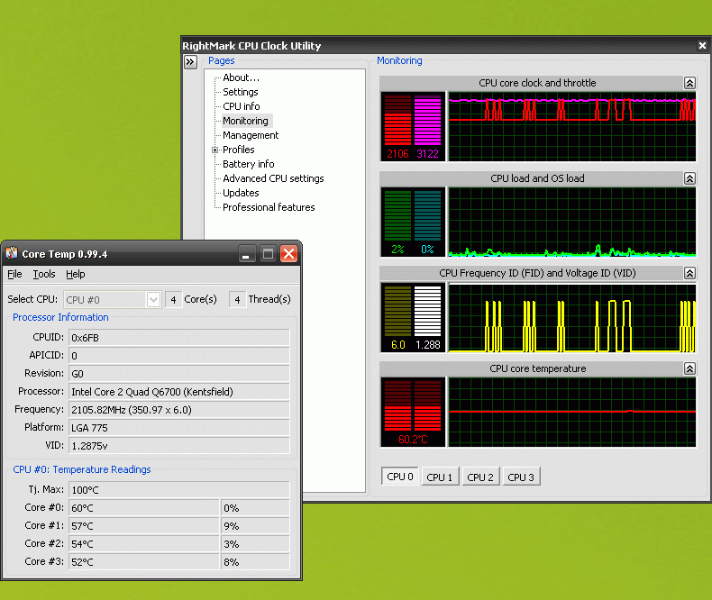Open the File menu in Core Temp

[x=14, y=274]
